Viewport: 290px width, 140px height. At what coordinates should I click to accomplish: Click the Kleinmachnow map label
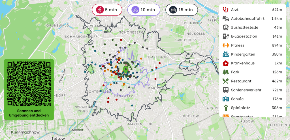[x=25, y=132]
